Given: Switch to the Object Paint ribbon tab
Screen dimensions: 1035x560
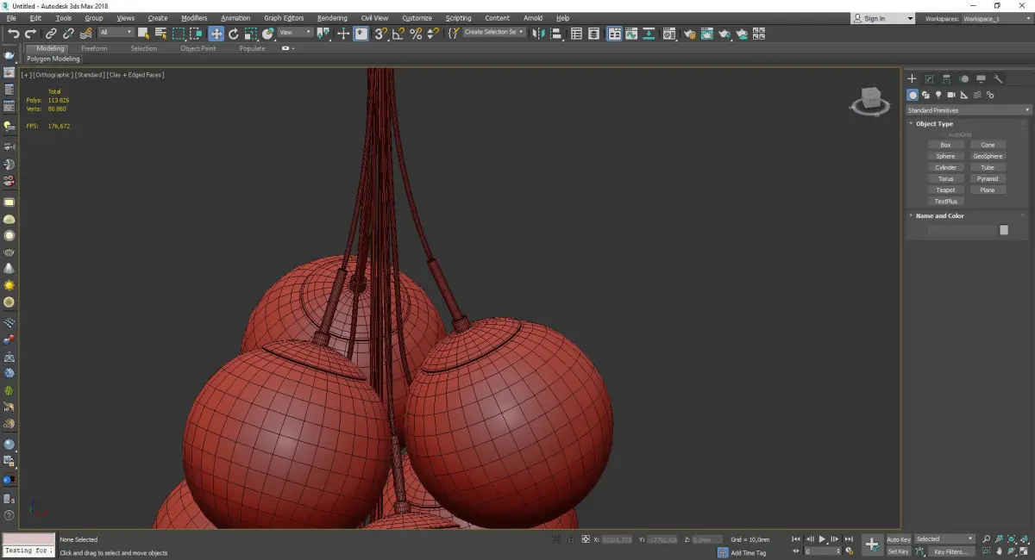Looking at the screenshot, I should [198, 49].
